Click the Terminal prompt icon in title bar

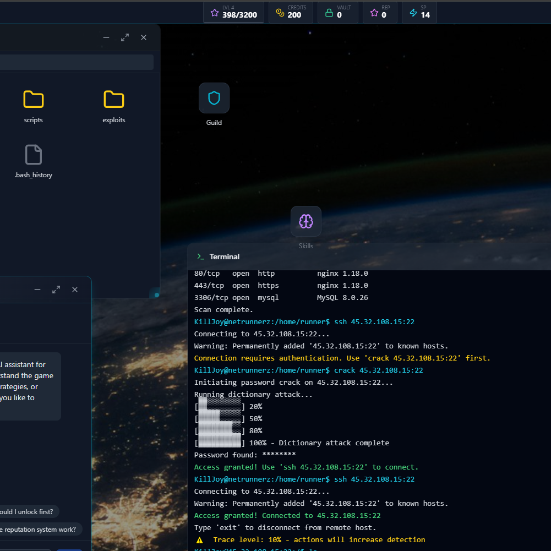(x=201, y=257)
